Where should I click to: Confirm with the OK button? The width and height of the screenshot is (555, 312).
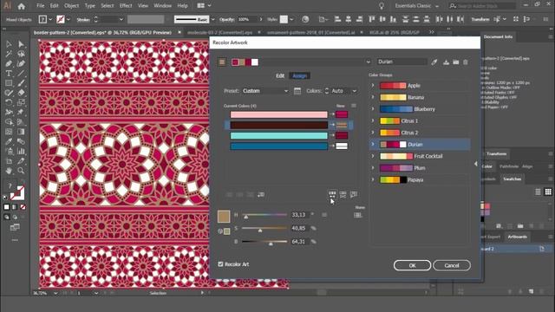pyautogui.click(x=413, y=265)
